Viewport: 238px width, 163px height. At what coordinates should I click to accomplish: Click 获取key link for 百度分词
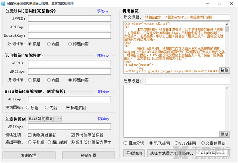coord(103,11)
